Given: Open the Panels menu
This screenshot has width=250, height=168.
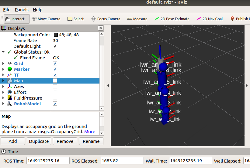Looking at the screenshot, I should click(x=22, y=10).
